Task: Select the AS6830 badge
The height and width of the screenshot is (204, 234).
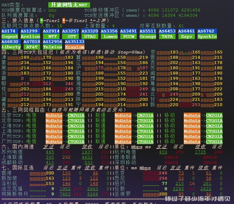Action: coord(11,42)
